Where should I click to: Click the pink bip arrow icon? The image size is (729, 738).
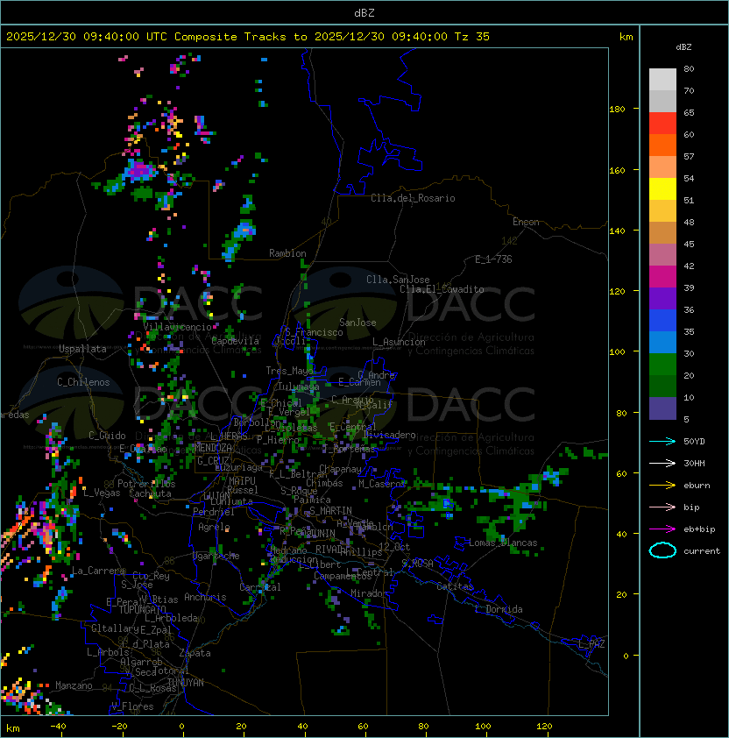(x=662, y=507)
